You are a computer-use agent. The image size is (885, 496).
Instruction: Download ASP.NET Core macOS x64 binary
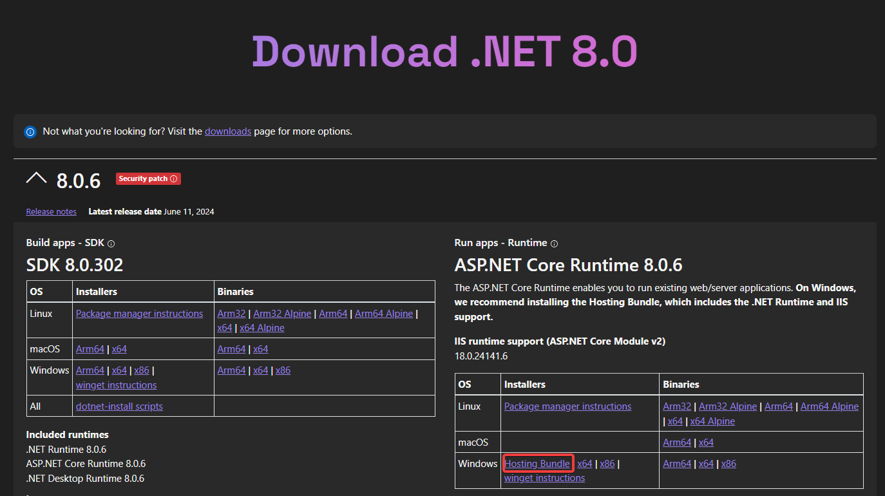click(x=706, y=443)
